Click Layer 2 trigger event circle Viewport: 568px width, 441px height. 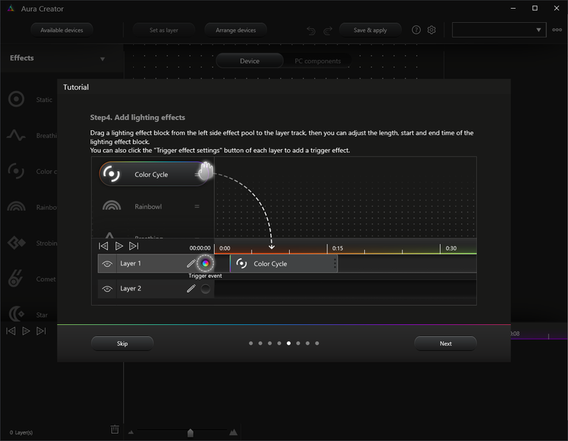(x=205, y=289)
